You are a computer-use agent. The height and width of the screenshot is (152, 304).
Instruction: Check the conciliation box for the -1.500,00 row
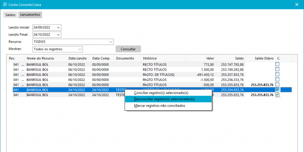tap(277, 79)
